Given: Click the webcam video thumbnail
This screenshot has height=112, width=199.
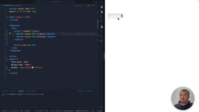Looking at the screenshot, I should [183, 98].
